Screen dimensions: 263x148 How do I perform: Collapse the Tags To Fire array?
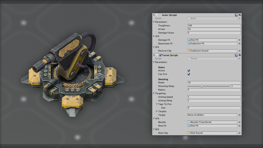(157, 104)
